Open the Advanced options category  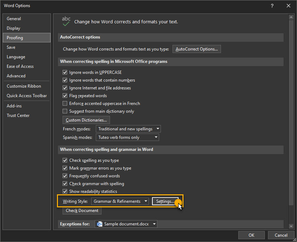click(x=27, y=76)
